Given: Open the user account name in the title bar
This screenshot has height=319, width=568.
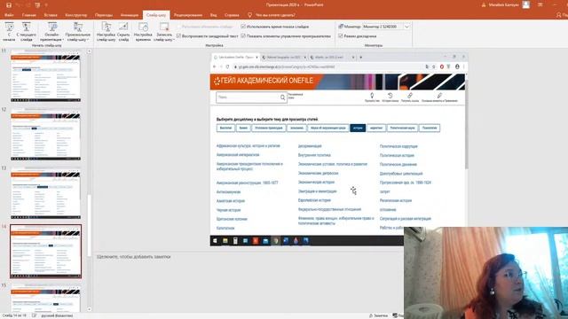Looking at the screenshot, I should pyautogui.click(x=503, y=5).
